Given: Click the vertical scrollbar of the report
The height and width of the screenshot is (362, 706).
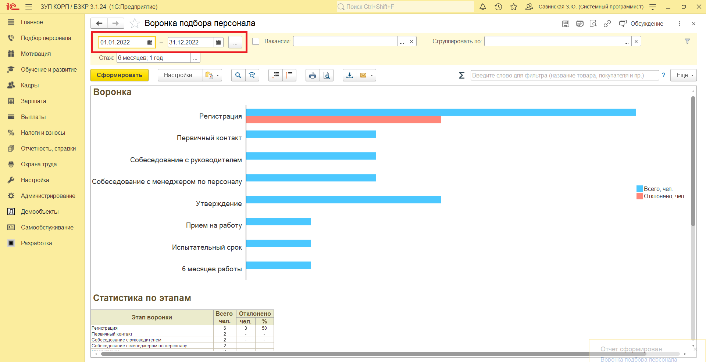Looking at the screenshot, I should point(693,161).
